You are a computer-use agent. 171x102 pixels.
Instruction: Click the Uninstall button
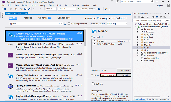(124, 70)
